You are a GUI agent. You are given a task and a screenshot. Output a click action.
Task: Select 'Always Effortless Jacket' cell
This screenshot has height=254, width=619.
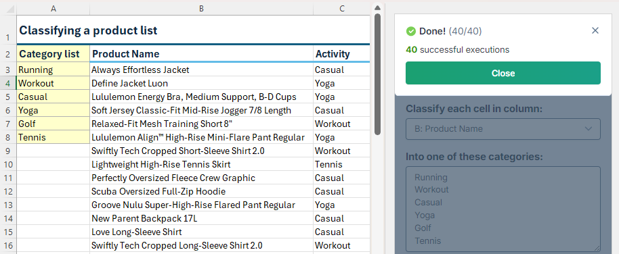coord(201,70)
